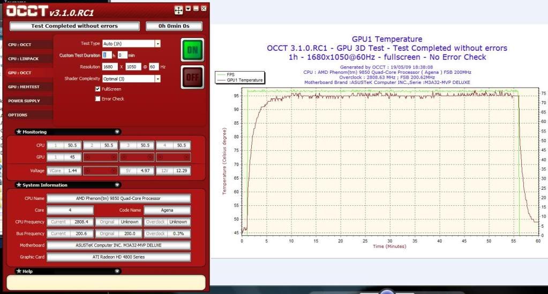Click the refresh rate field 60
Viewport: 548px width, 294px height.
tap(154, 67)
